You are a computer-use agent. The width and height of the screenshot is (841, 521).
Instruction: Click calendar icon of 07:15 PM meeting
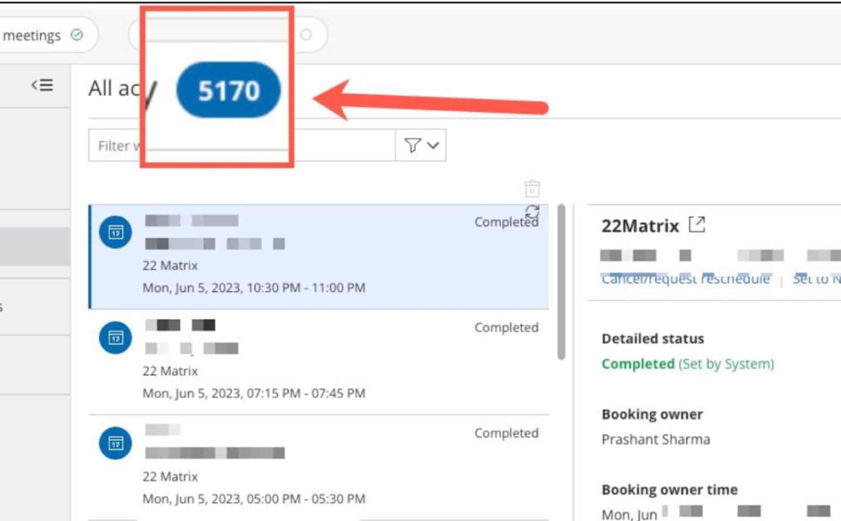click(115, 337)
